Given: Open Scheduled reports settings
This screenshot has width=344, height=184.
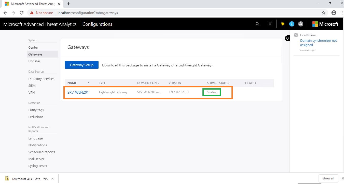Looking at the screenshot, I should pos(42,152).
